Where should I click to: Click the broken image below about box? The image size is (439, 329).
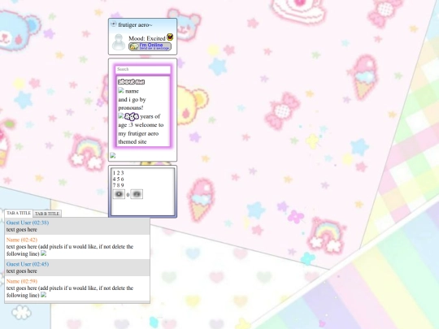coord(113,155)
